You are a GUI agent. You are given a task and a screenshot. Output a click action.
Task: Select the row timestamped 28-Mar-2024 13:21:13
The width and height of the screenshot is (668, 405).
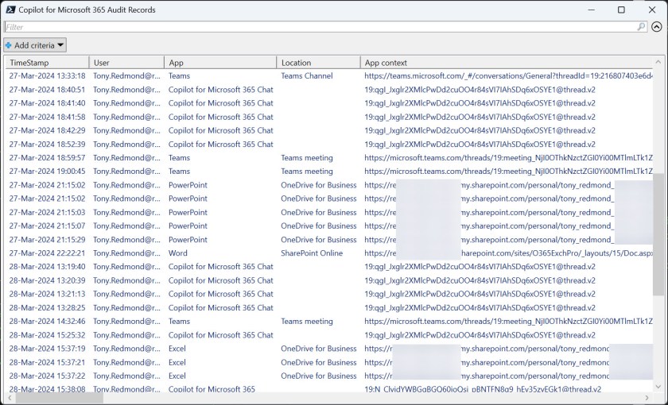[x=329, y=294]
